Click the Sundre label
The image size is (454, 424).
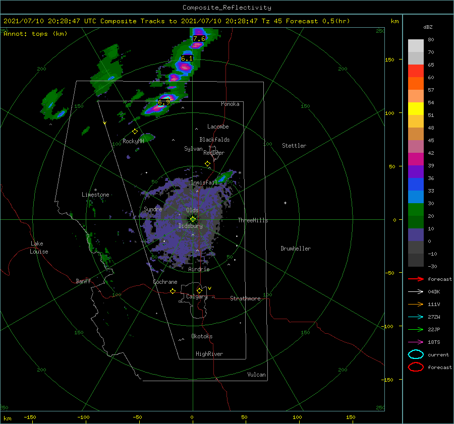click(x=153, y=209)
